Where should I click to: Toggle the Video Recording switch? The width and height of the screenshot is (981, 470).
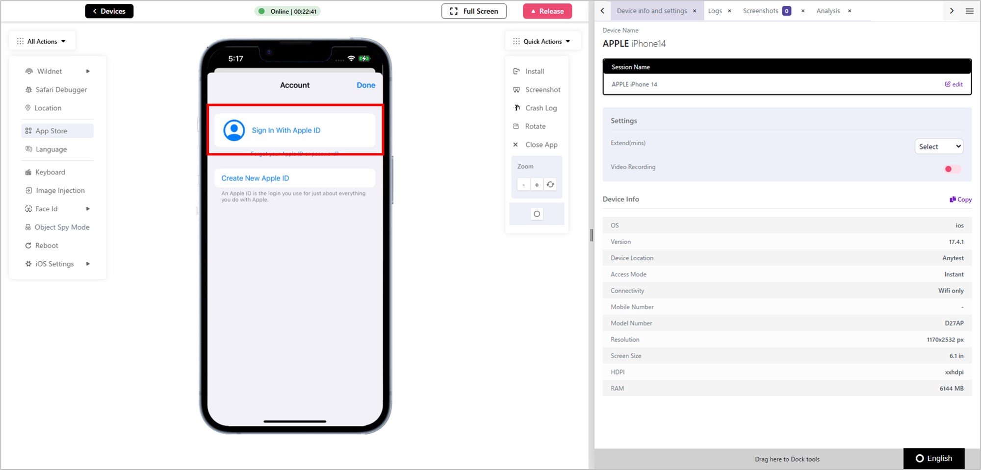952,169
